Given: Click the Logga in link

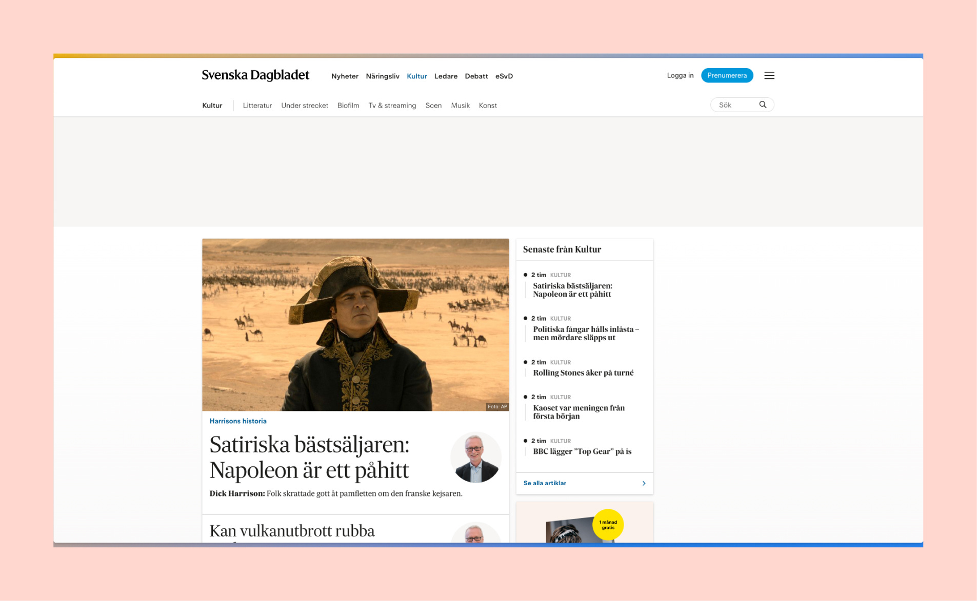Looking at the screenshot, I should (x=680, y=75).
